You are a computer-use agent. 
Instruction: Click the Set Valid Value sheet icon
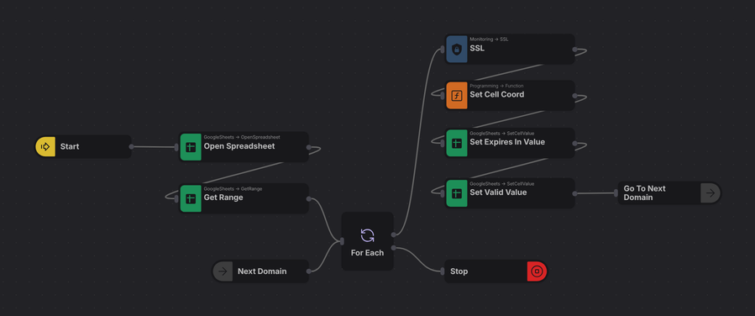tap(457, 193)
